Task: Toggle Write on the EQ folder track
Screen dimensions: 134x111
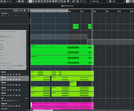Action: click(5, 101)
